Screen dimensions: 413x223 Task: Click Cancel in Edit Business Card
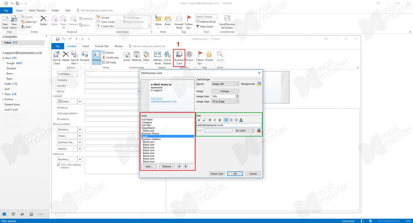tap(253, 174)
